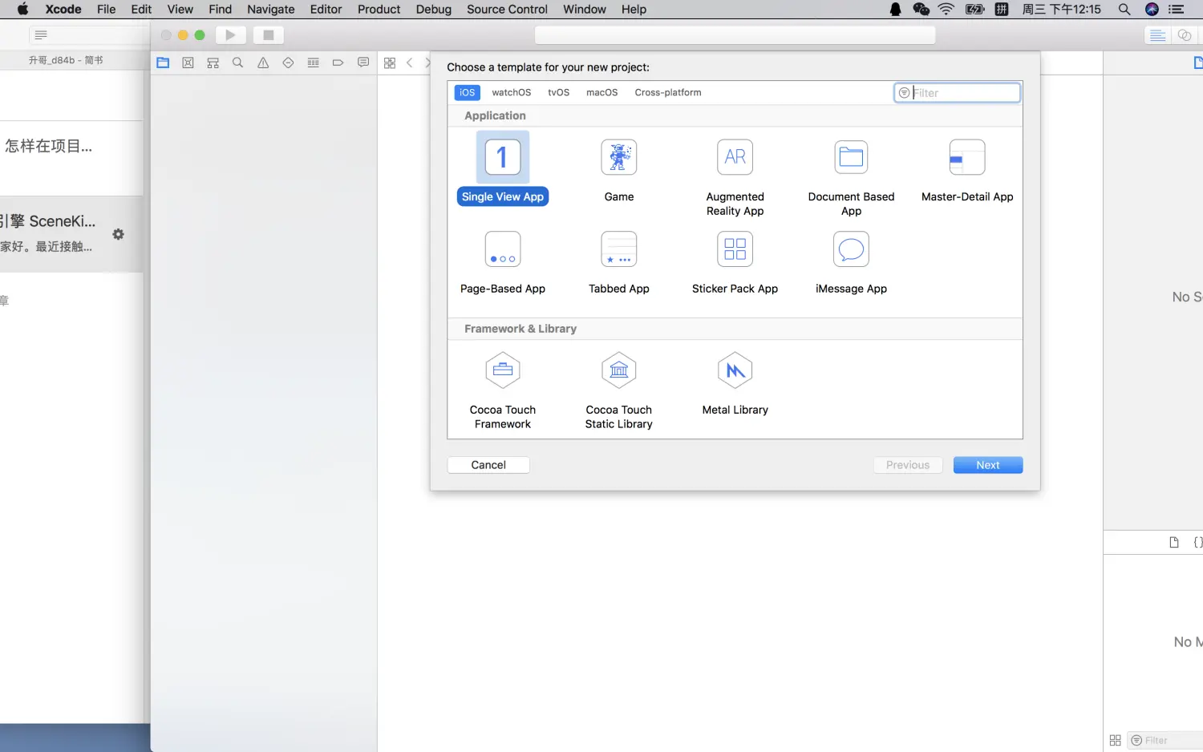Click the template Filter search field

click(957, 93)
